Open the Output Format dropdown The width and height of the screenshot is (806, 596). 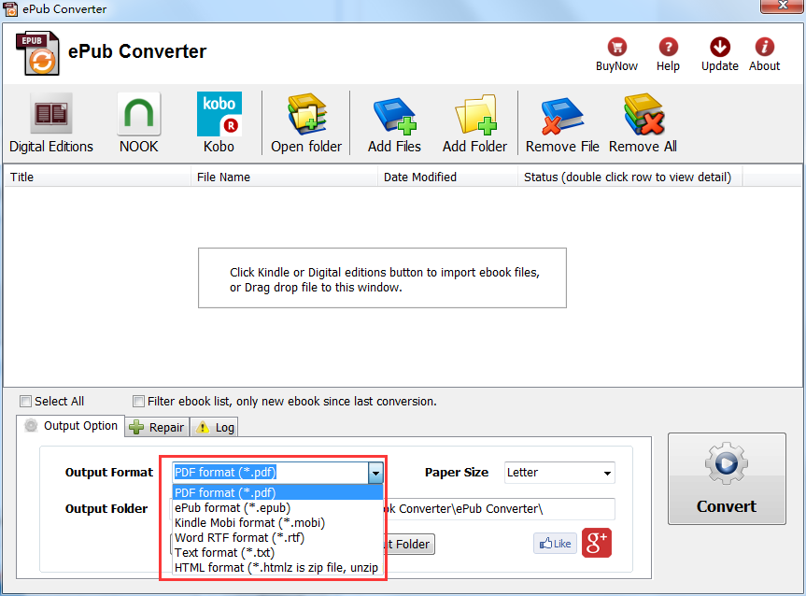point(375,473)
